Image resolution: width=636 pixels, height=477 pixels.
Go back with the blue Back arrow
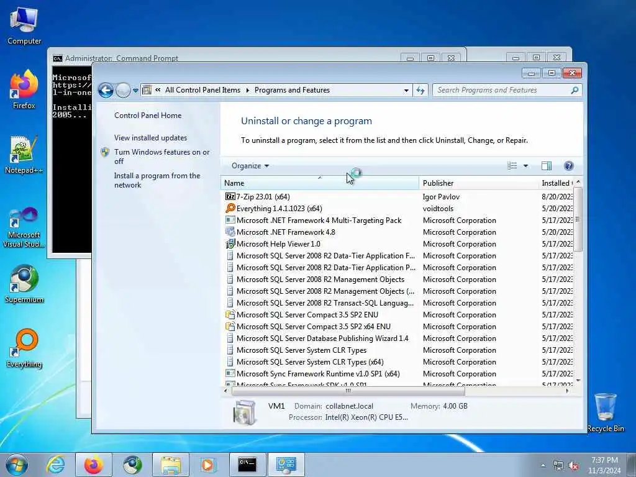(106, 90)
